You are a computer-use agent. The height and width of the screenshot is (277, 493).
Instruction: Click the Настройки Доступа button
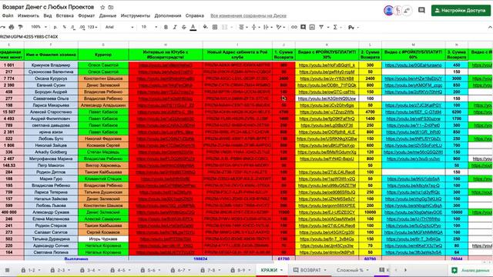[x=461, y=10]
